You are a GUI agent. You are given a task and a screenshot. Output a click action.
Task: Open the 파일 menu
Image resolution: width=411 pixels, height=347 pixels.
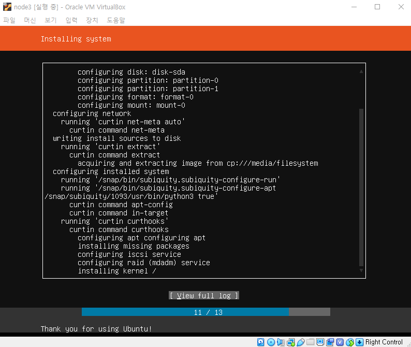9,20
